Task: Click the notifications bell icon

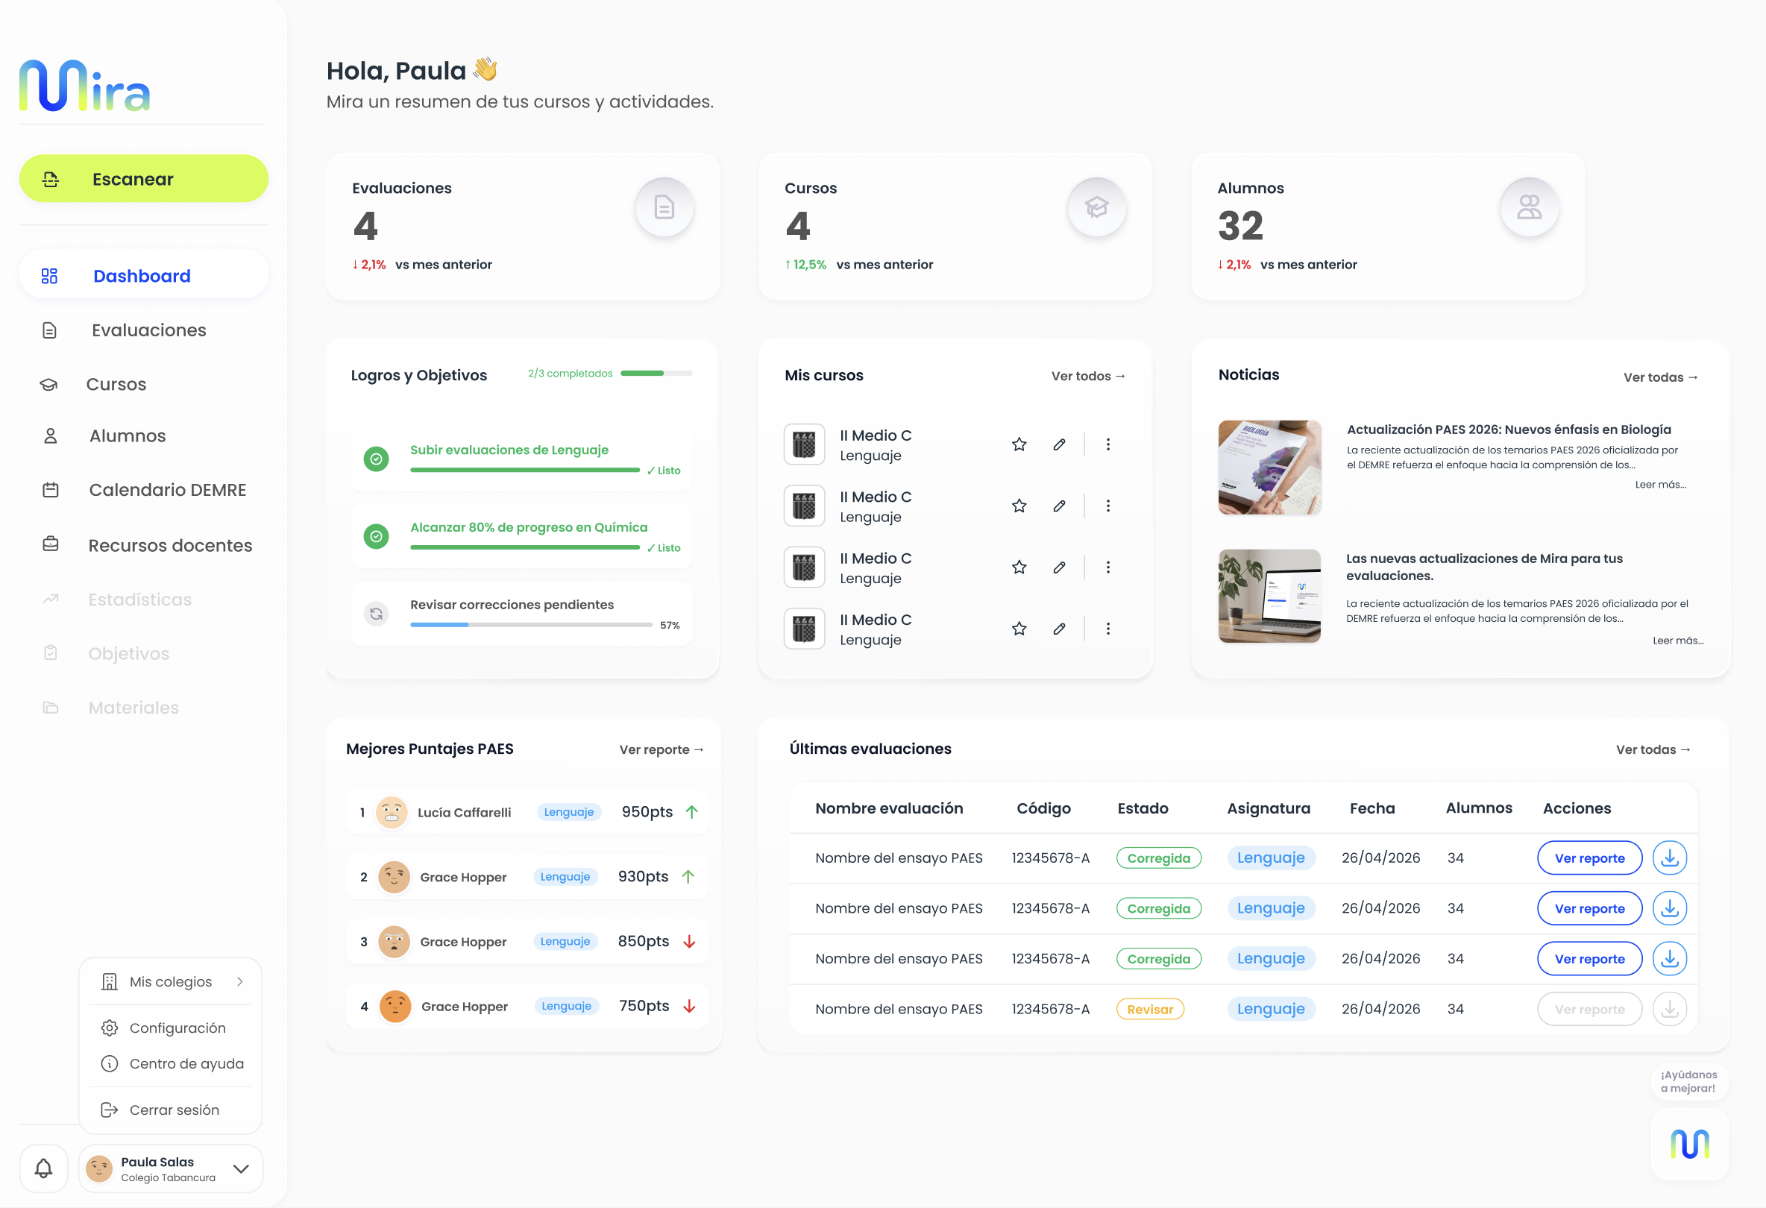Action: click(x=43, y=1168)
